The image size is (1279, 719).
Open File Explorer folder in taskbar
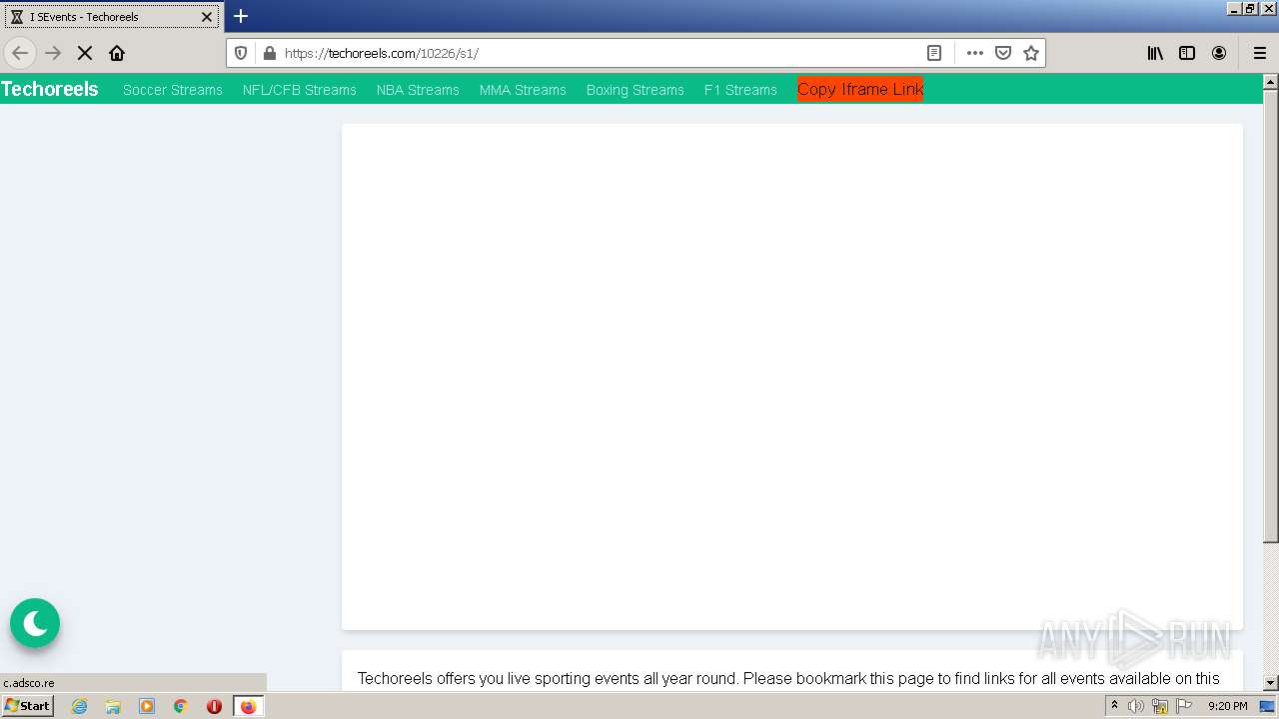point(113,706)
